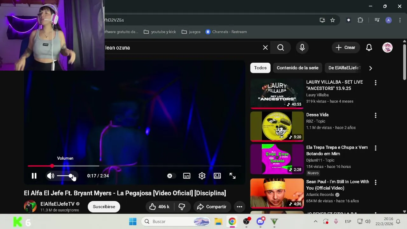Open the Crear menu
407x229 pixels.
click(x=345, y=47)
